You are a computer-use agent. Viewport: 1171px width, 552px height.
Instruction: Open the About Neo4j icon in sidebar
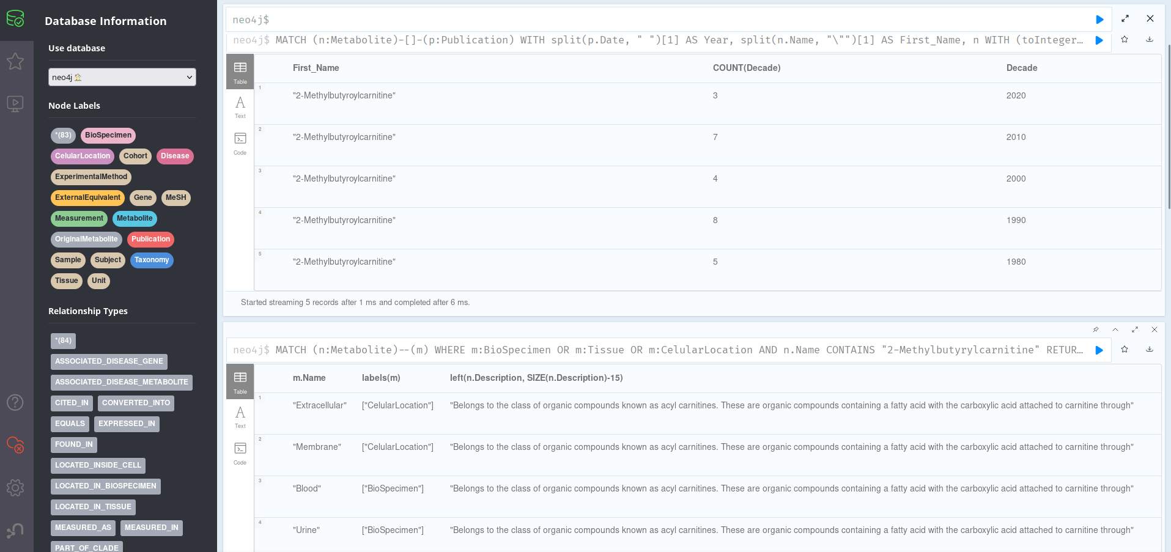click(x=15, y=530)
